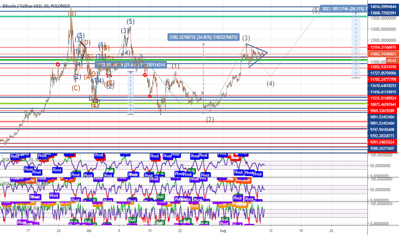This screenshot has width=399, height=235.
Task: Select the red 10873.46397641 price label
Action: (383, 104)
